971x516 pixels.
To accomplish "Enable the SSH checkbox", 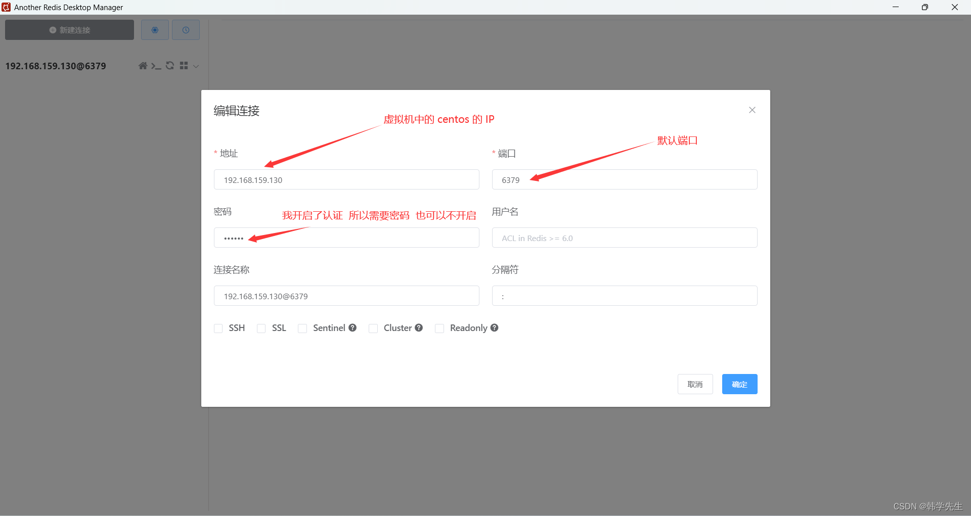I will click(218, 329).
